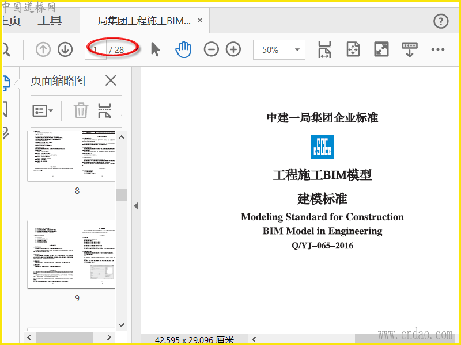Close the document tab
Viewport: 461px width, 345px height.
point(200,20)
